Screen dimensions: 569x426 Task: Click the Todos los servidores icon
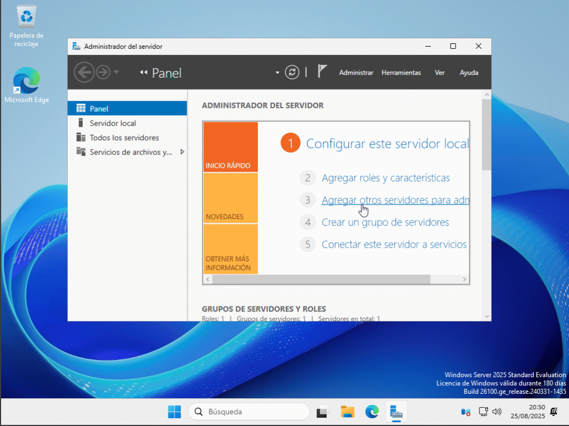[x=81, y=137]
